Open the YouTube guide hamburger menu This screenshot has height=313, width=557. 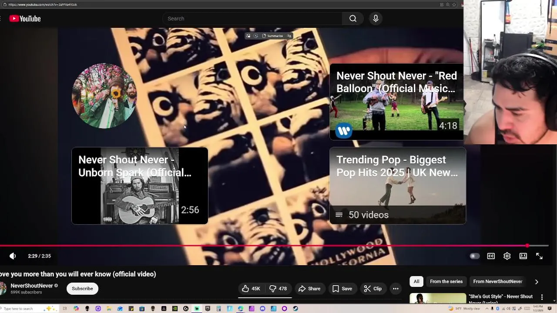click(x=1, y=19)
